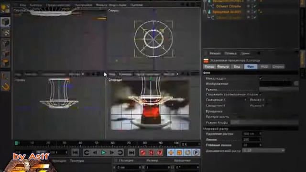Click the Главные линии value stepper arrows
The width and height of the screenshot is (306, 172).
(260, 145)
